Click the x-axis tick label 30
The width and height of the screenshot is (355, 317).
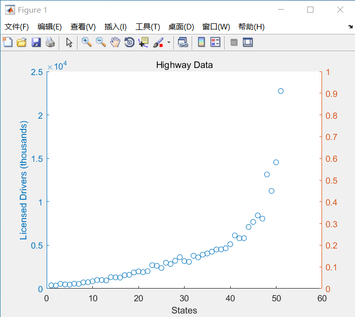[x=184, y=298]
